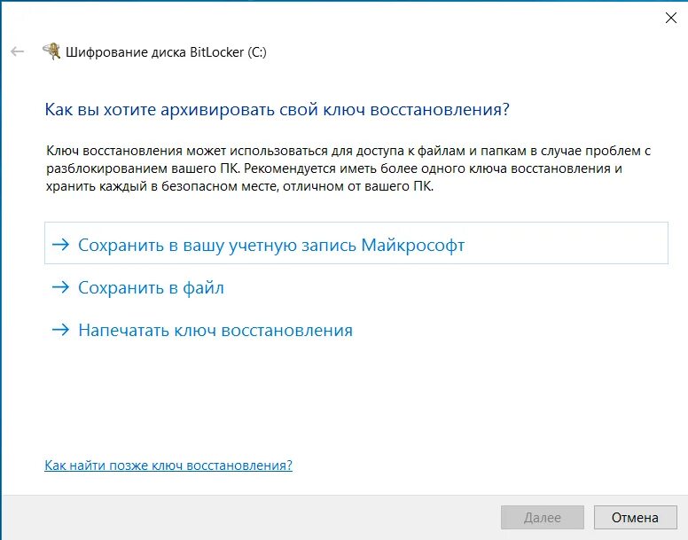
Task: Choose Напечатать ключ восстановления option
Action: (202, 331)
